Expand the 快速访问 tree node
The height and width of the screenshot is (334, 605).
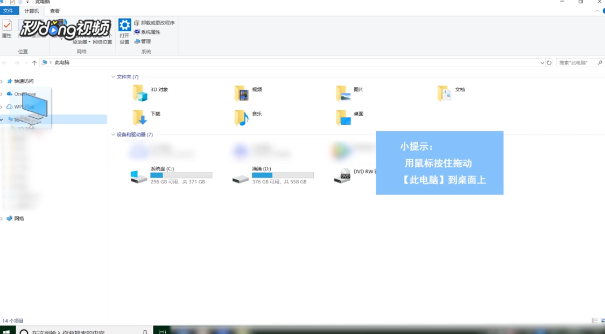coord(2,81)
